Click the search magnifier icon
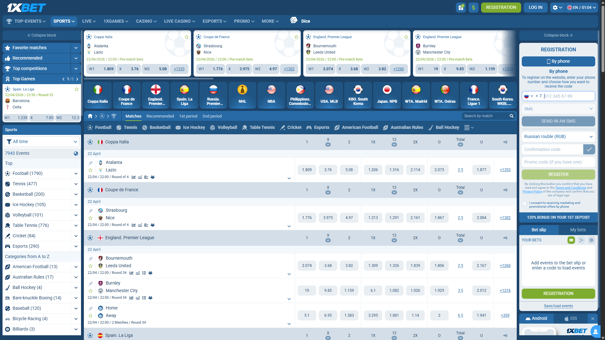This screenshot has width=605, height=340. (x=512, y=116)
